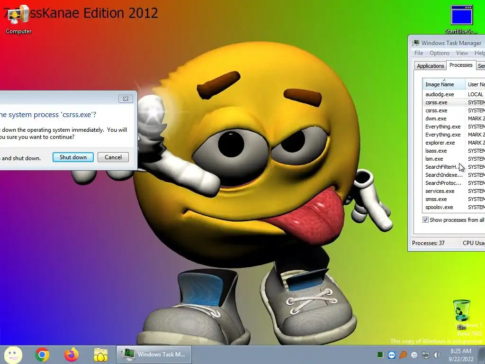The height and width of the screenshot is (364, 485).
Task: Select the highlighted csrss.exe process
Action: point(454,102)
